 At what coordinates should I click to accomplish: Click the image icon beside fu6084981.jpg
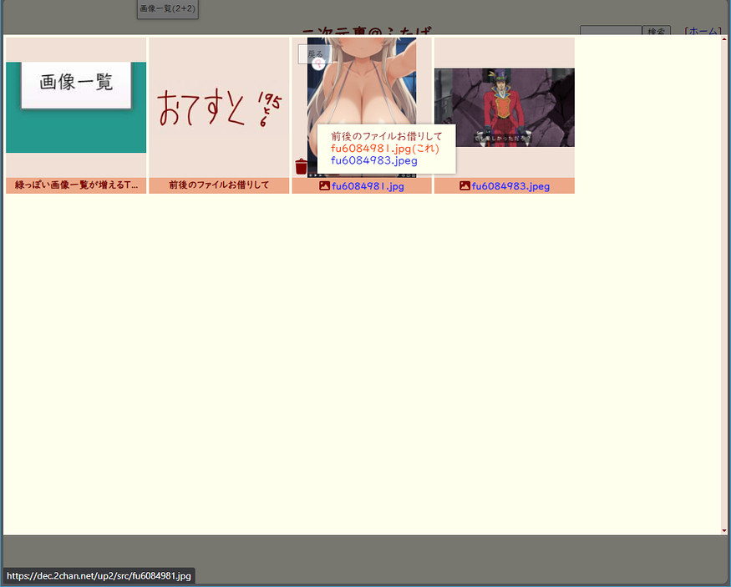click(325, 186)
